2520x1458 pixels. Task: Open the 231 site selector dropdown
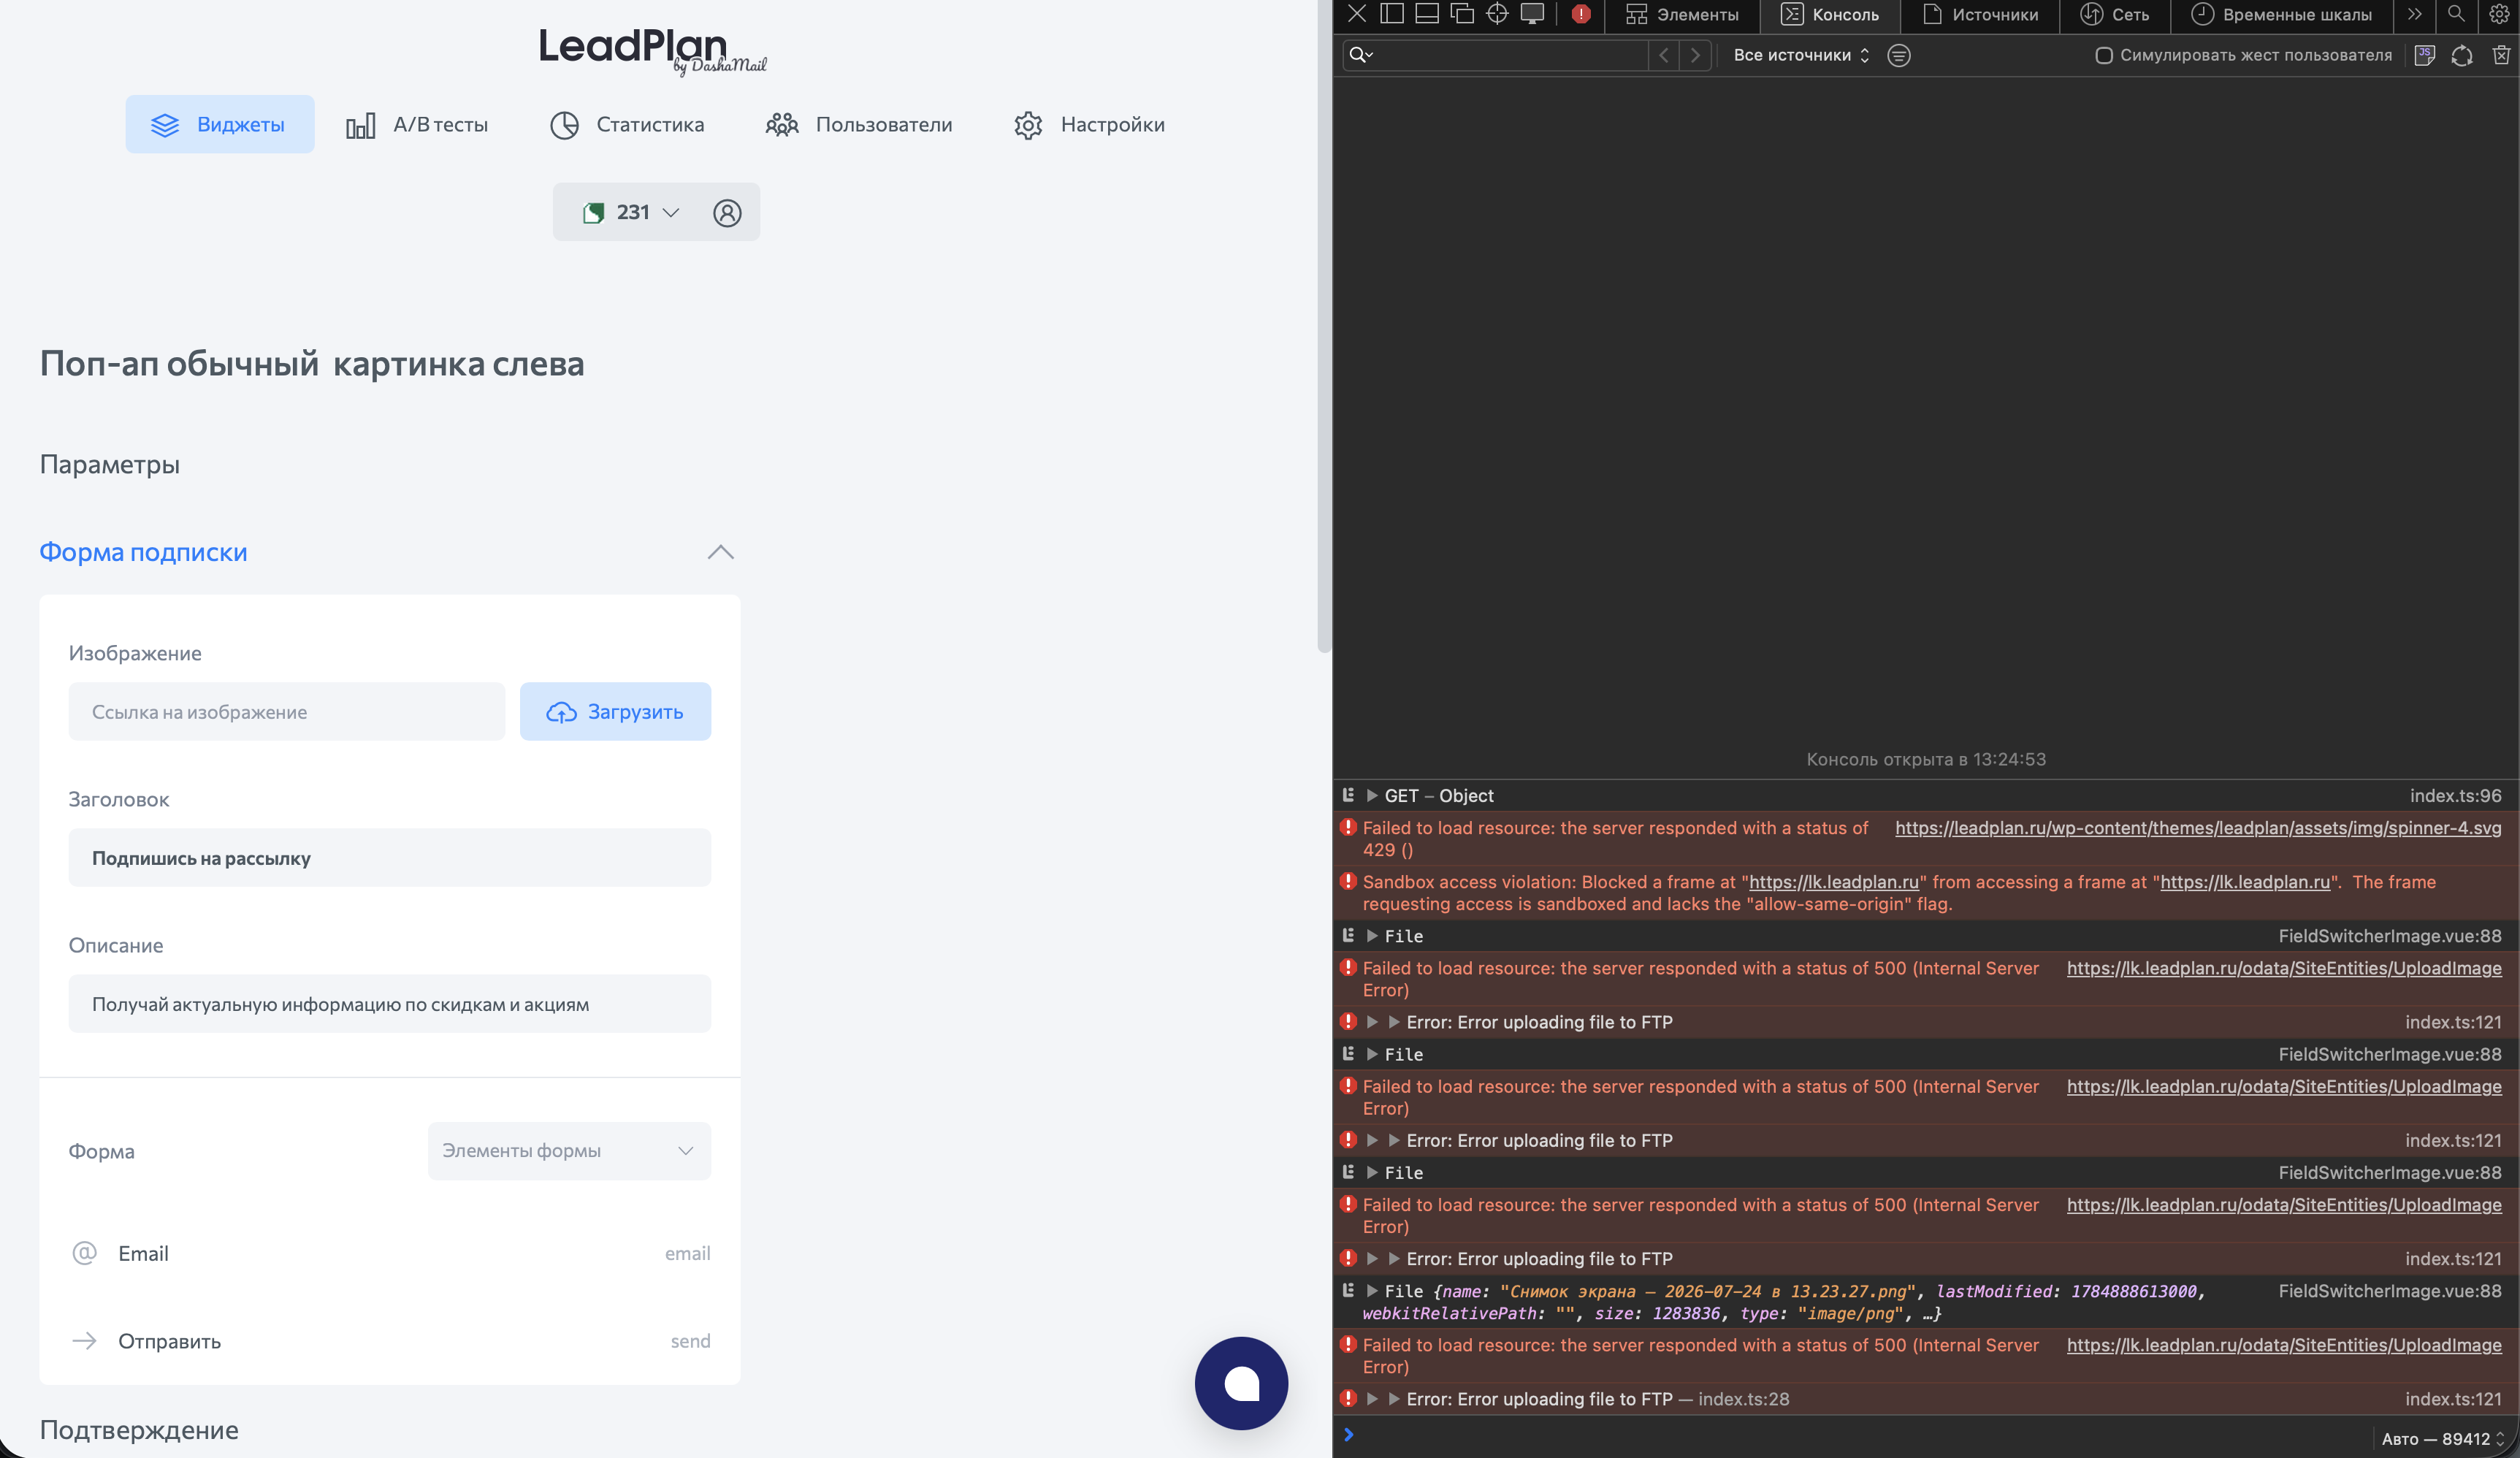coord(631,212)
